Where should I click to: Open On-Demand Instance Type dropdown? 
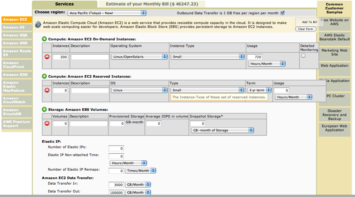(x=207, y=57)
